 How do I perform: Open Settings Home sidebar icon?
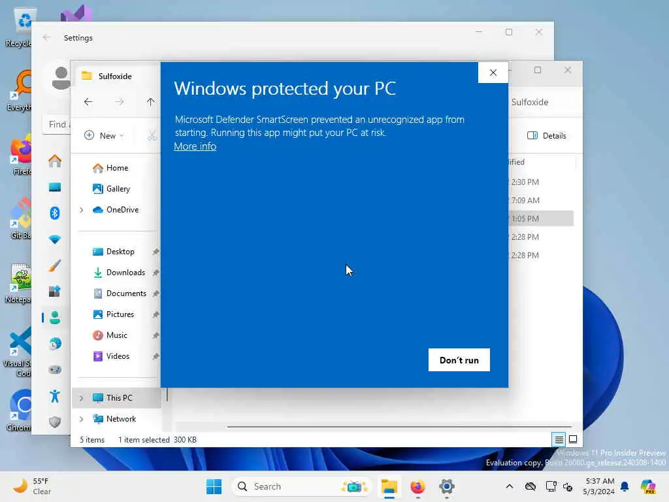(55, 161)
